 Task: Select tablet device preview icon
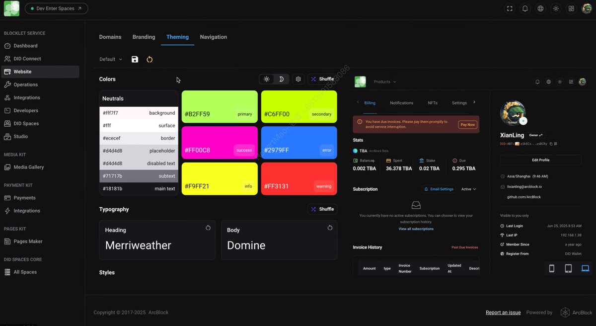tap(568, 268)
